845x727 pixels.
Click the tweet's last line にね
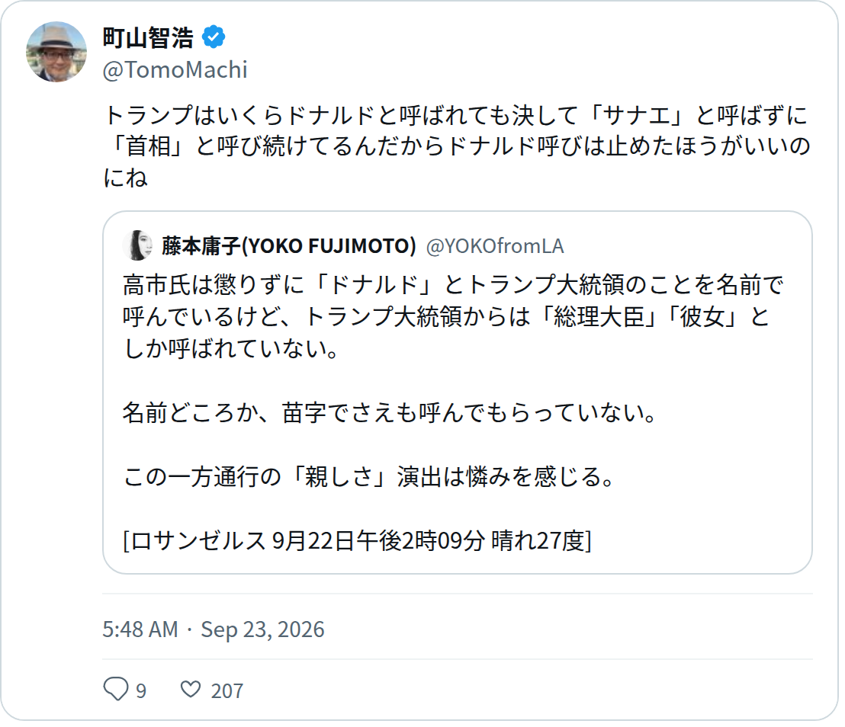pyautogui.click(x=125, y=178)
